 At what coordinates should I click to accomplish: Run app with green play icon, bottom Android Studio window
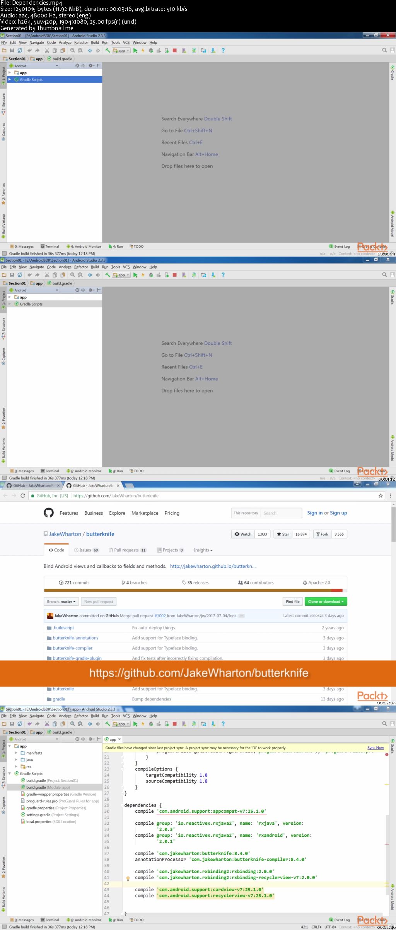pyautogui.click(x=135, y=724)
